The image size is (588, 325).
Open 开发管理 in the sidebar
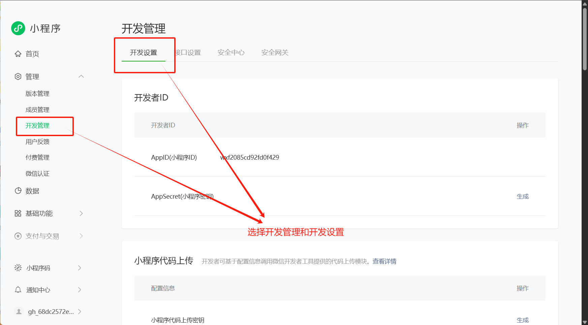click(37, 126)
